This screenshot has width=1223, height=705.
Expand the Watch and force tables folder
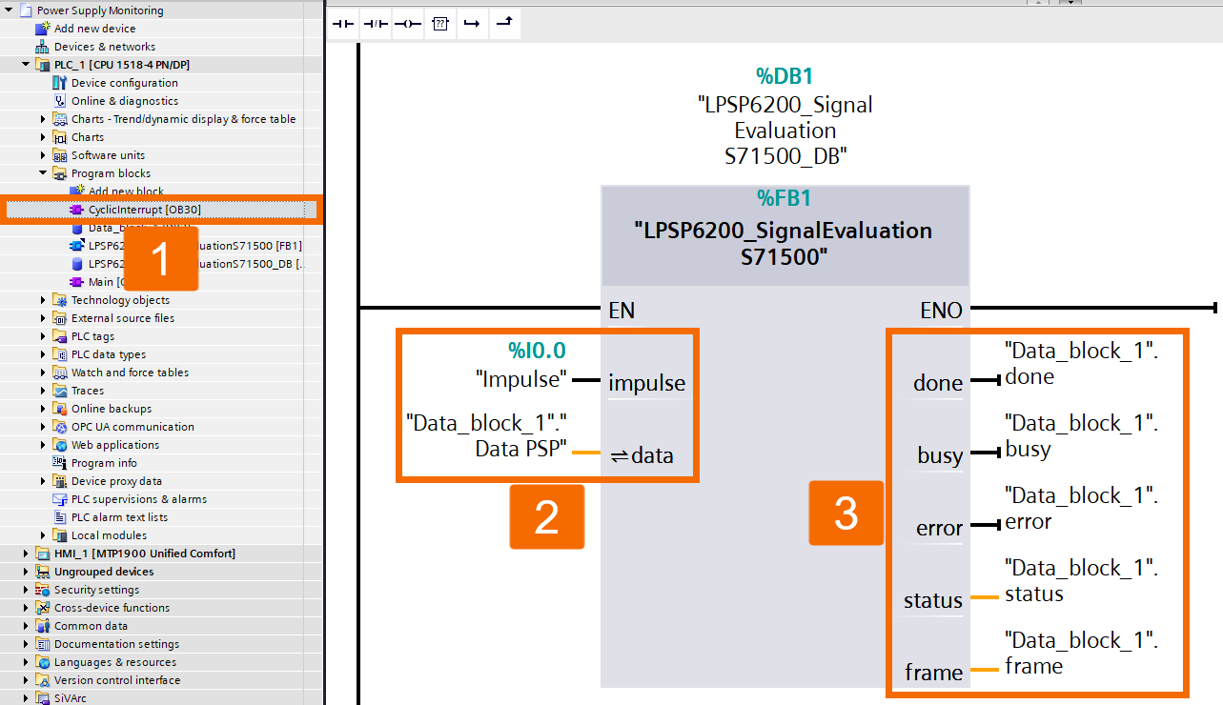point(43,373)
